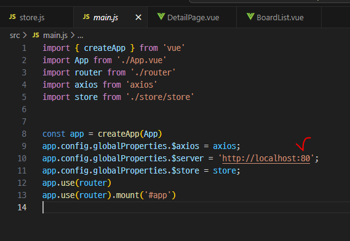Click the '#app' string on line 13
Viewport: 350px width, 241px height.
point(158,195)
